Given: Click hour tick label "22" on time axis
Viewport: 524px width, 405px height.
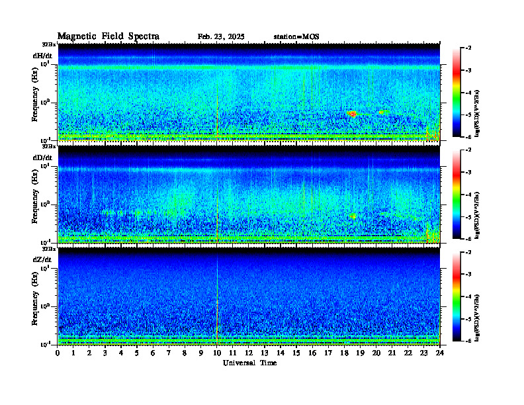Looking at the screenshot, I should click(408, 353).
